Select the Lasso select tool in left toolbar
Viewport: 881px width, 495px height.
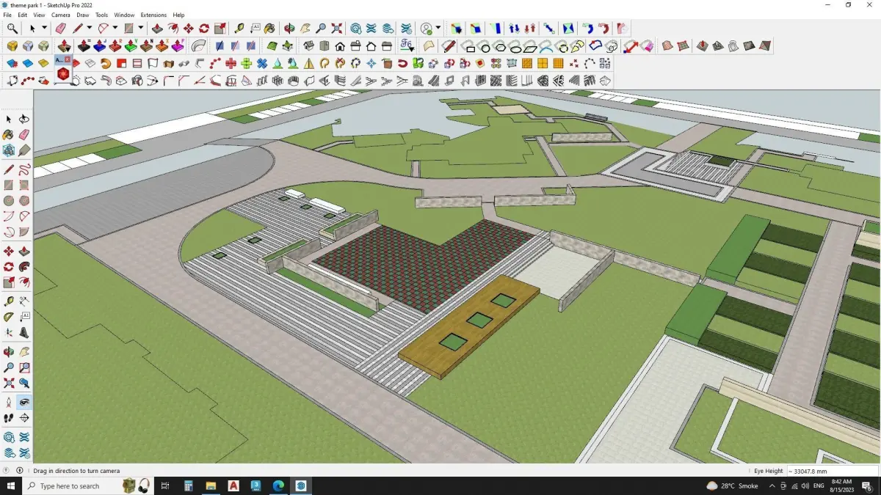coord(24,119)
